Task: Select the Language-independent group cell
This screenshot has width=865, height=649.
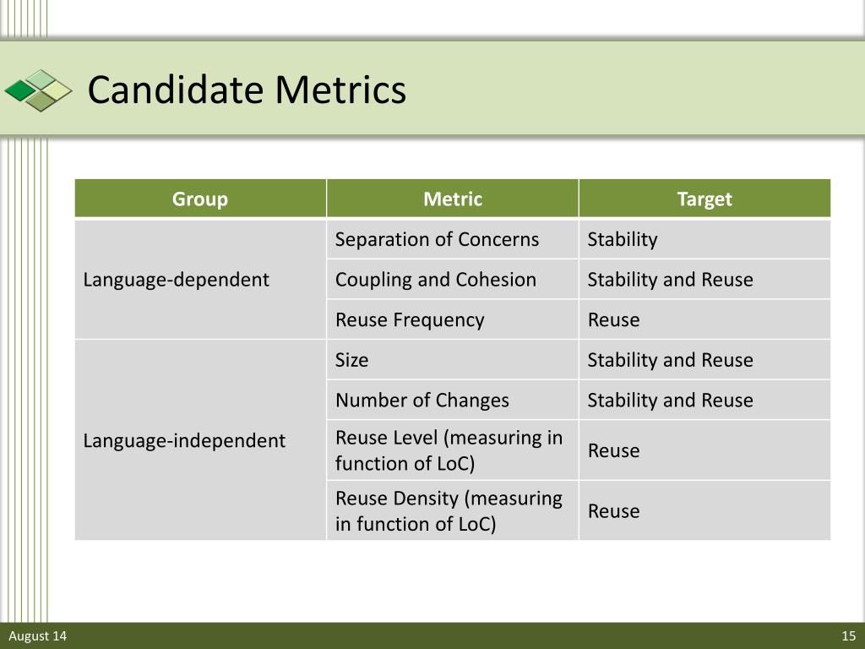Action: (200, 439)
